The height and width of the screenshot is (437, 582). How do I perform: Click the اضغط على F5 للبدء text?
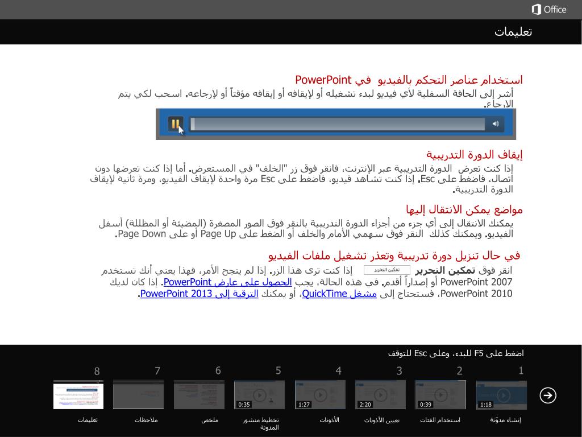[456, 353]
